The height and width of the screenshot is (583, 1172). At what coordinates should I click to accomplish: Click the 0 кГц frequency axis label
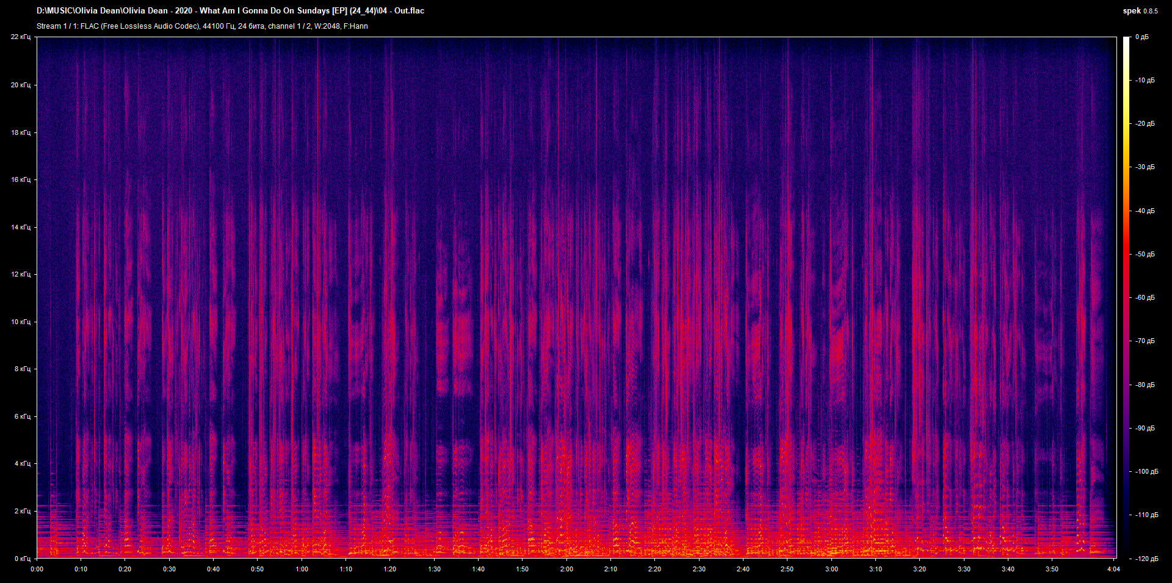coord(22,559)
